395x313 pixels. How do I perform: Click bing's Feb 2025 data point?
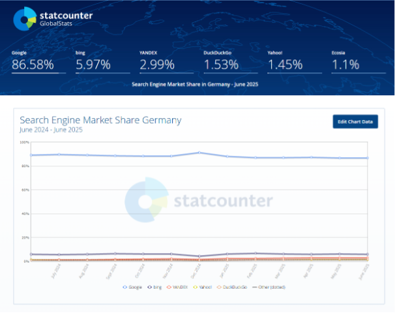256,253
